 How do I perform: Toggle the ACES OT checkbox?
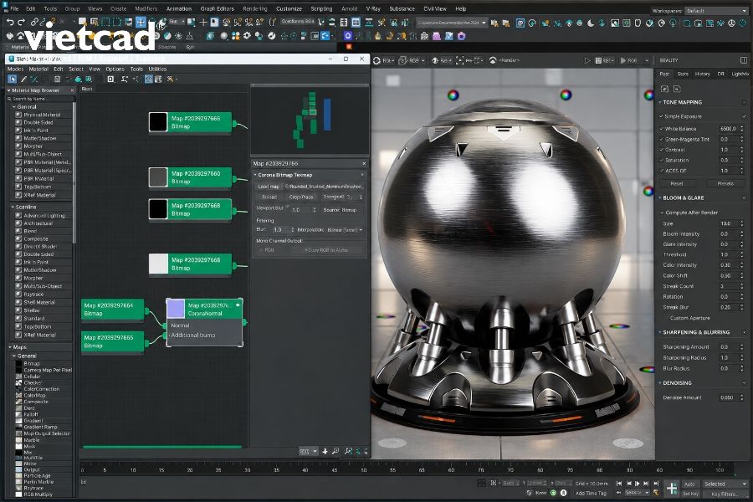(x=662, y=171)
